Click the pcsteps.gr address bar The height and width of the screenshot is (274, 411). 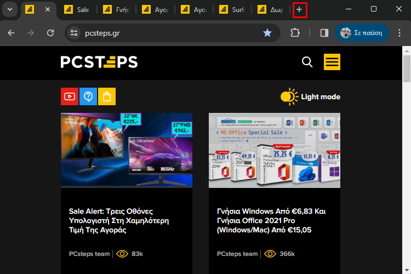tap(173, 33)
